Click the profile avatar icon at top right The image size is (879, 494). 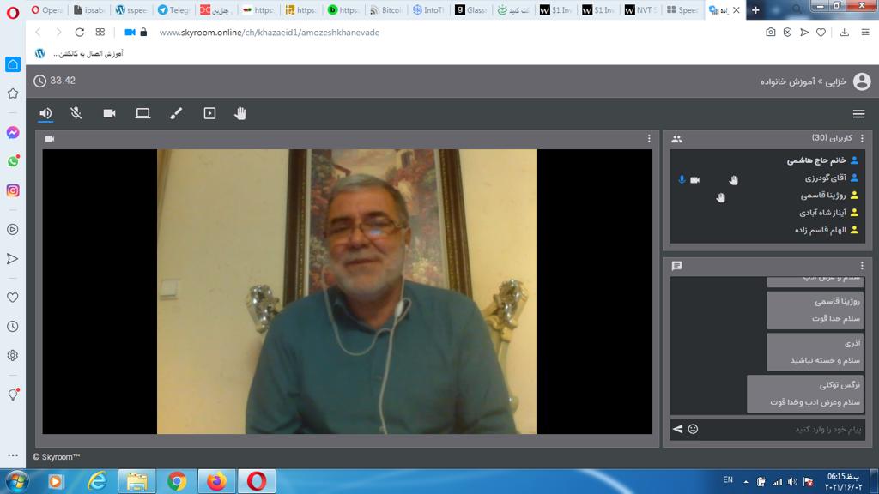862,81
